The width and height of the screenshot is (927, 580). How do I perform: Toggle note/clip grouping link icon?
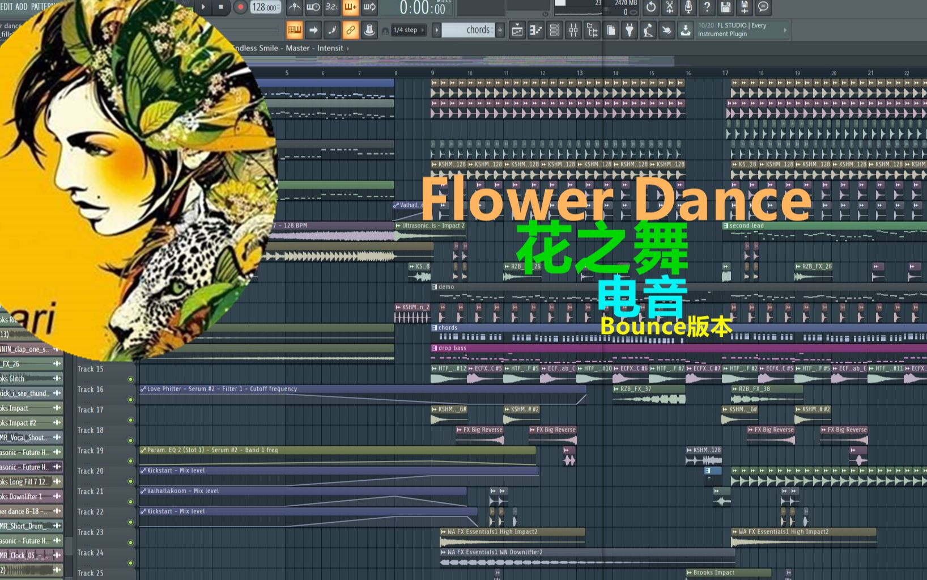(351, 30)
